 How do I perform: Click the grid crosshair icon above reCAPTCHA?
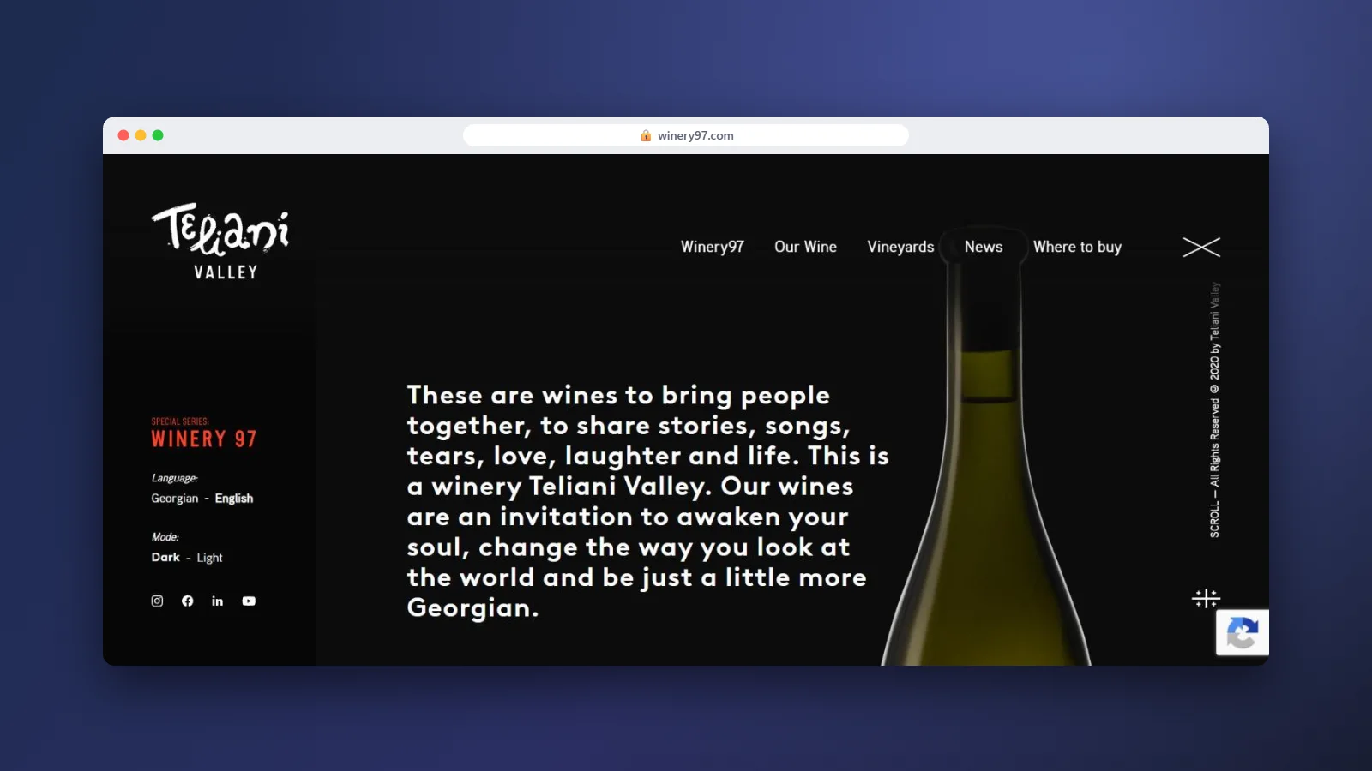(x=1206, y=598)
